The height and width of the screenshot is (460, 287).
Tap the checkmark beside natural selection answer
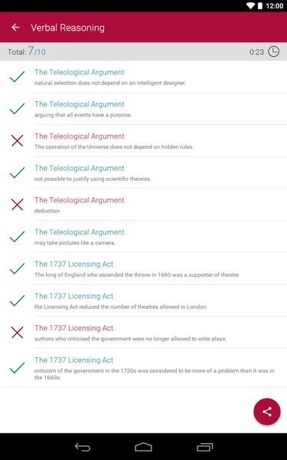point(18,77)
